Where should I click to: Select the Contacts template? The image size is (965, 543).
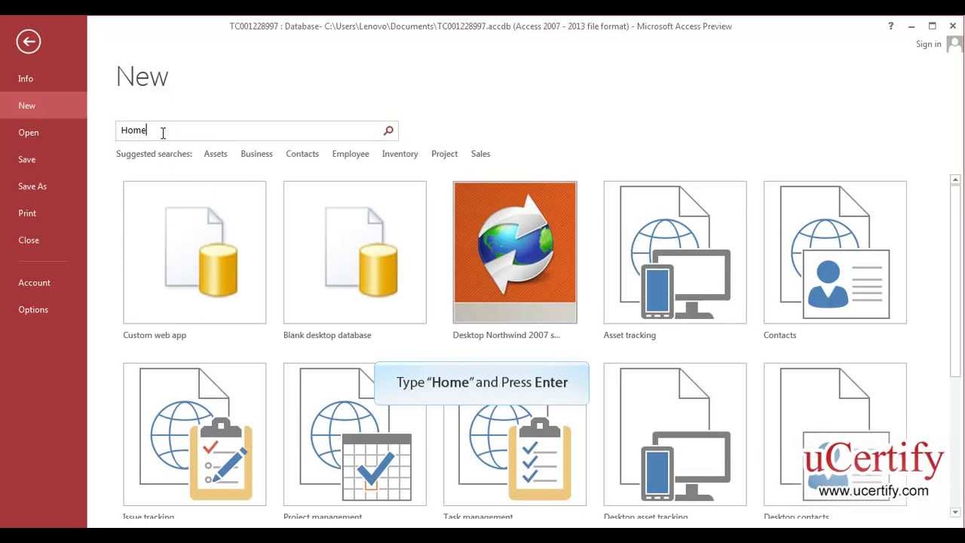pos(835,253)
